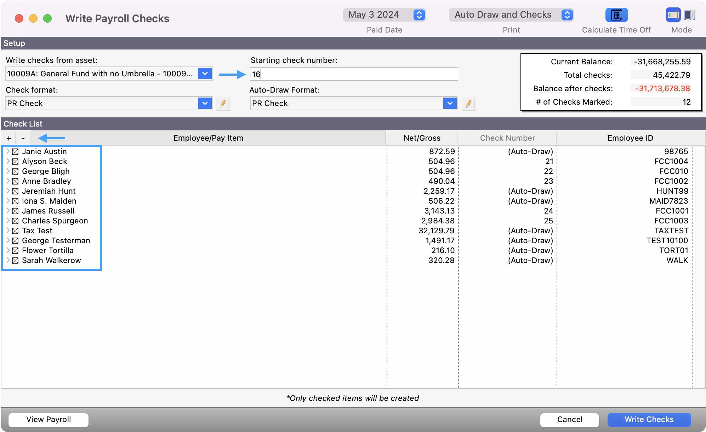Select the check-writing Mode icon

(x=673, y=15)
